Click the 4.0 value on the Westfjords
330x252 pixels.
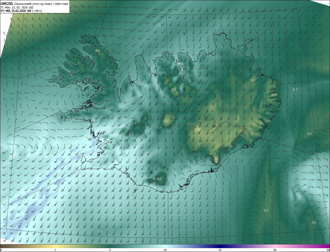(x=97, y=51)
